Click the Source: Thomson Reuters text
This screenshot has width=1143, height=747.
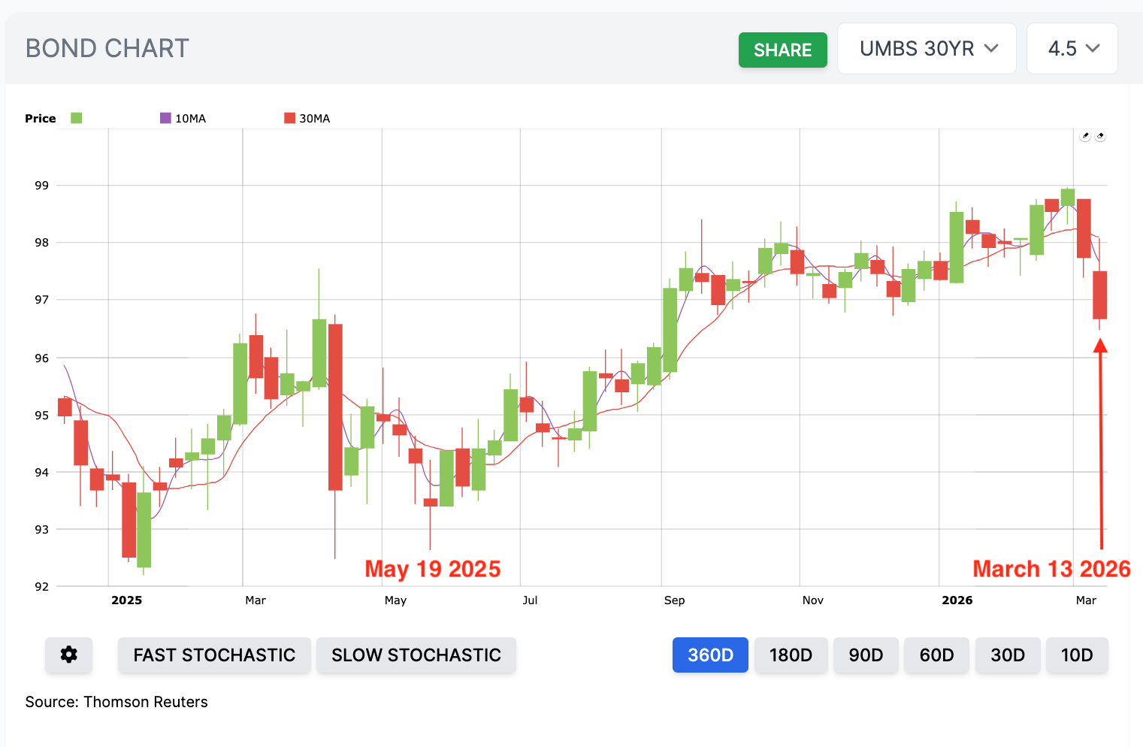pyautogui.click(x=116, y=702)
